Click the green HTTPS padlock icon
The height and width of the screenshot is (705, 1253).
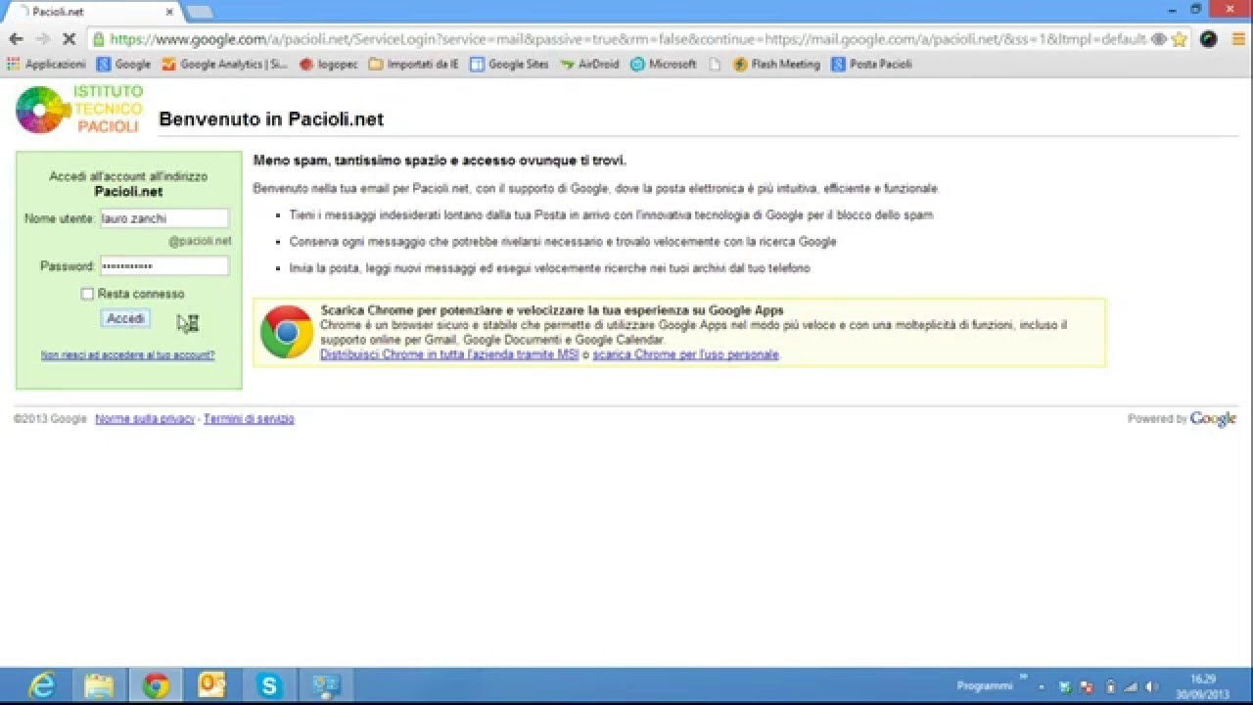(98, 39)
